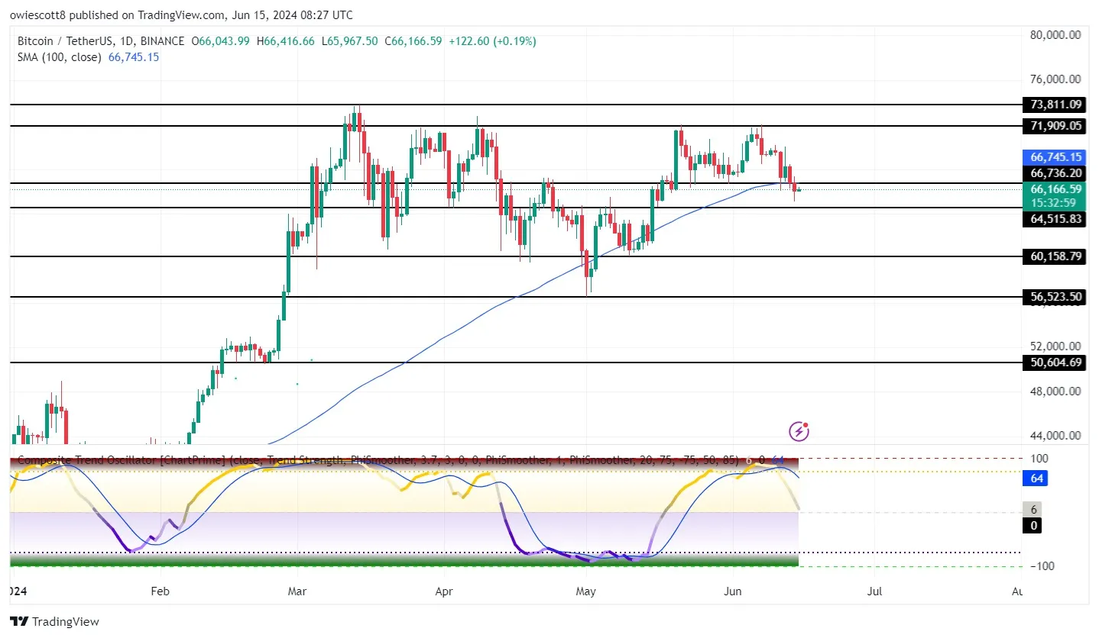Screen dimensions: 1099x638
Task: Click the lightning quick-action icon on the chart
Action: click(x=799, y=431)
